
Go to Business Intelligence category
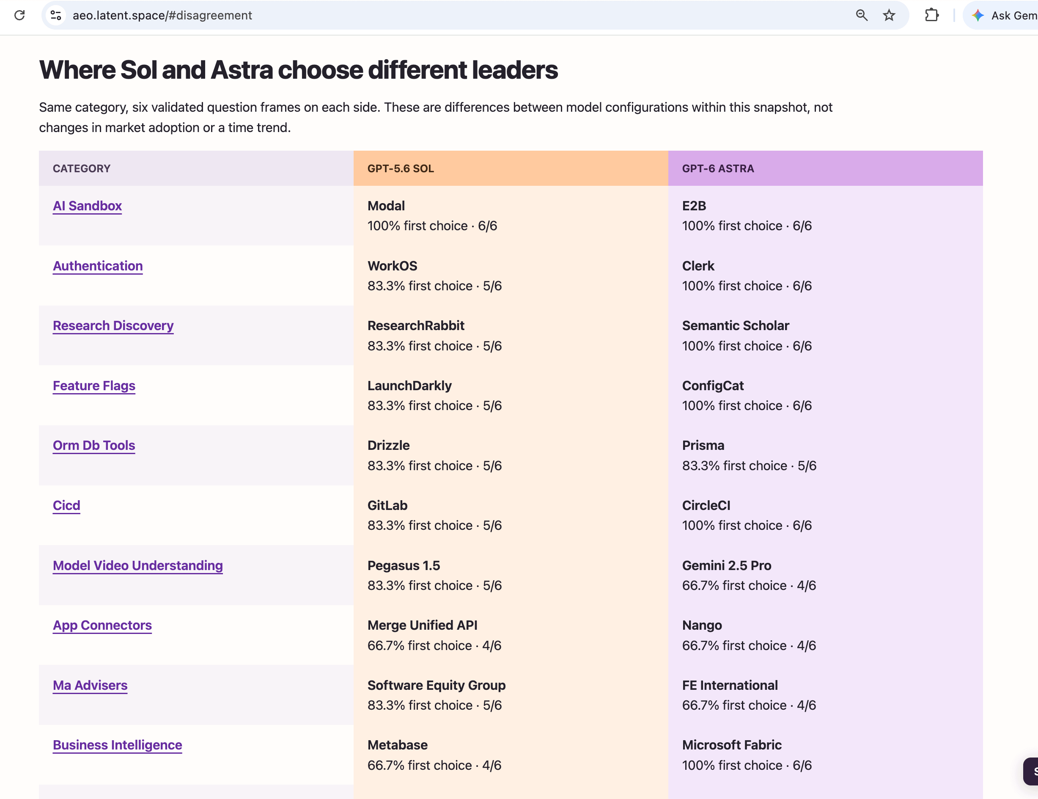tap(118, 745)
